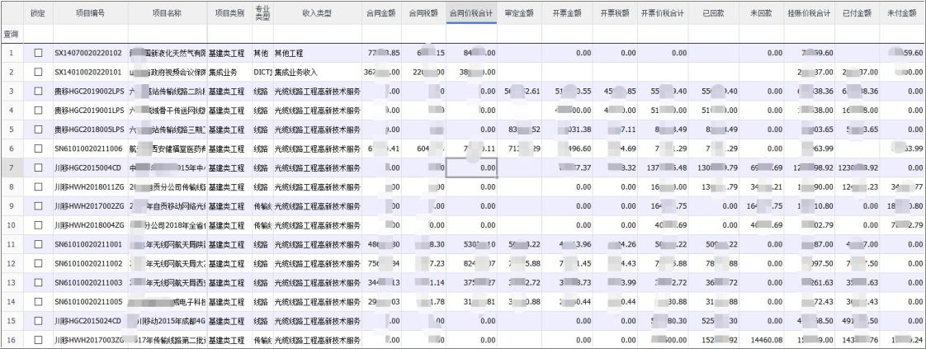Select the 开票税额 column header
Viewport: 926px width, 349px height.
(615, 13)
